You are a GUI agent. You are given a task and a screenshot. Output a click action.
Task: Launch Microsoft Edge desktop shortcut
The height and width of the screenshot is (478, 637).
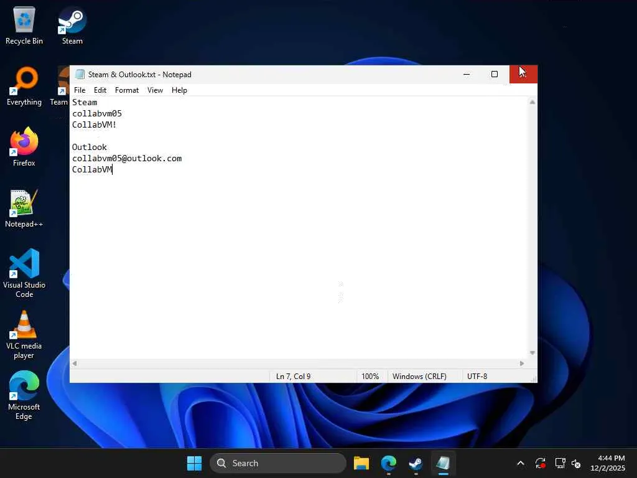point(24,395)
